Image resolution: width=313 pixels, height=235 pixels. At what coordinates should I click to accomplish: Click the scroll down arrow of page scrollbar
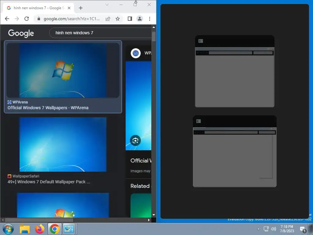coord(154,215)
